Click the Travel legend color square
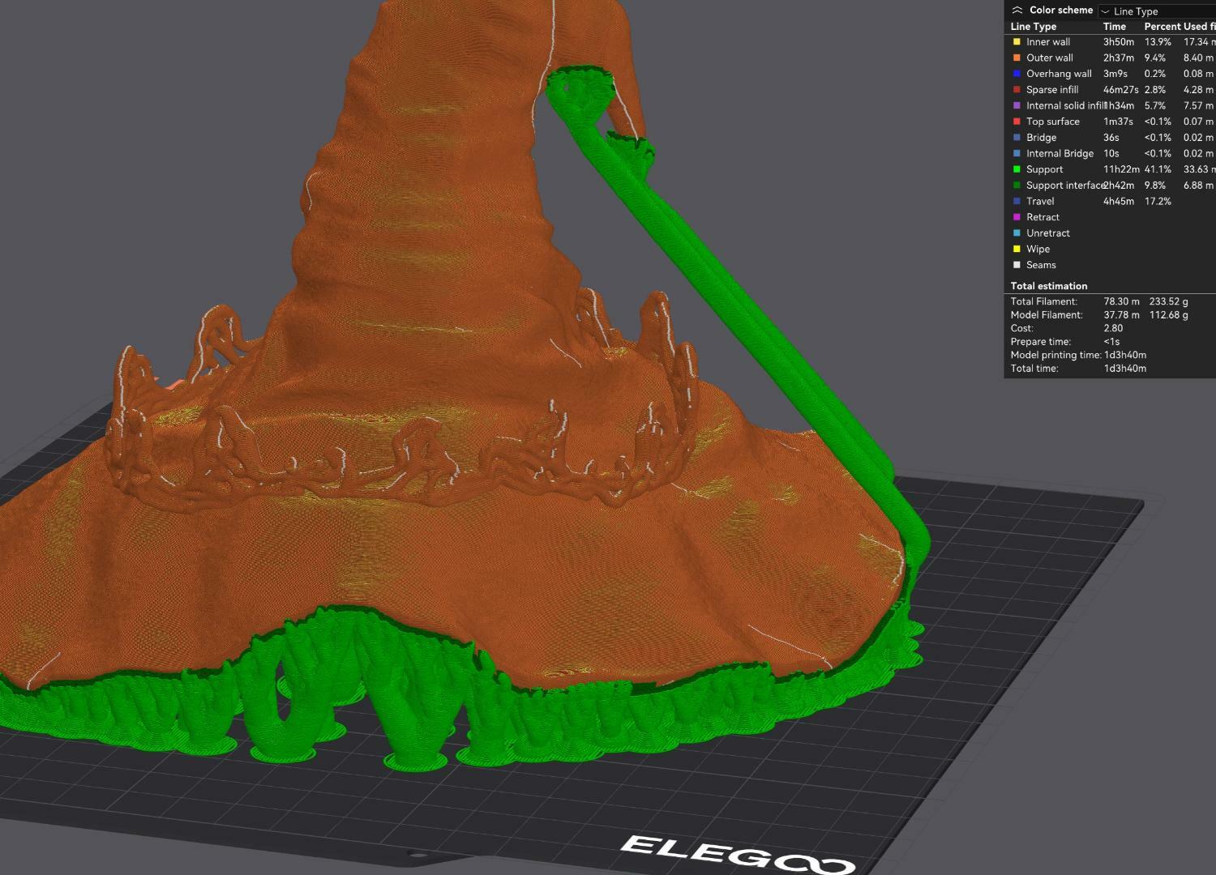The image size is (1216, 875). 1017,201
